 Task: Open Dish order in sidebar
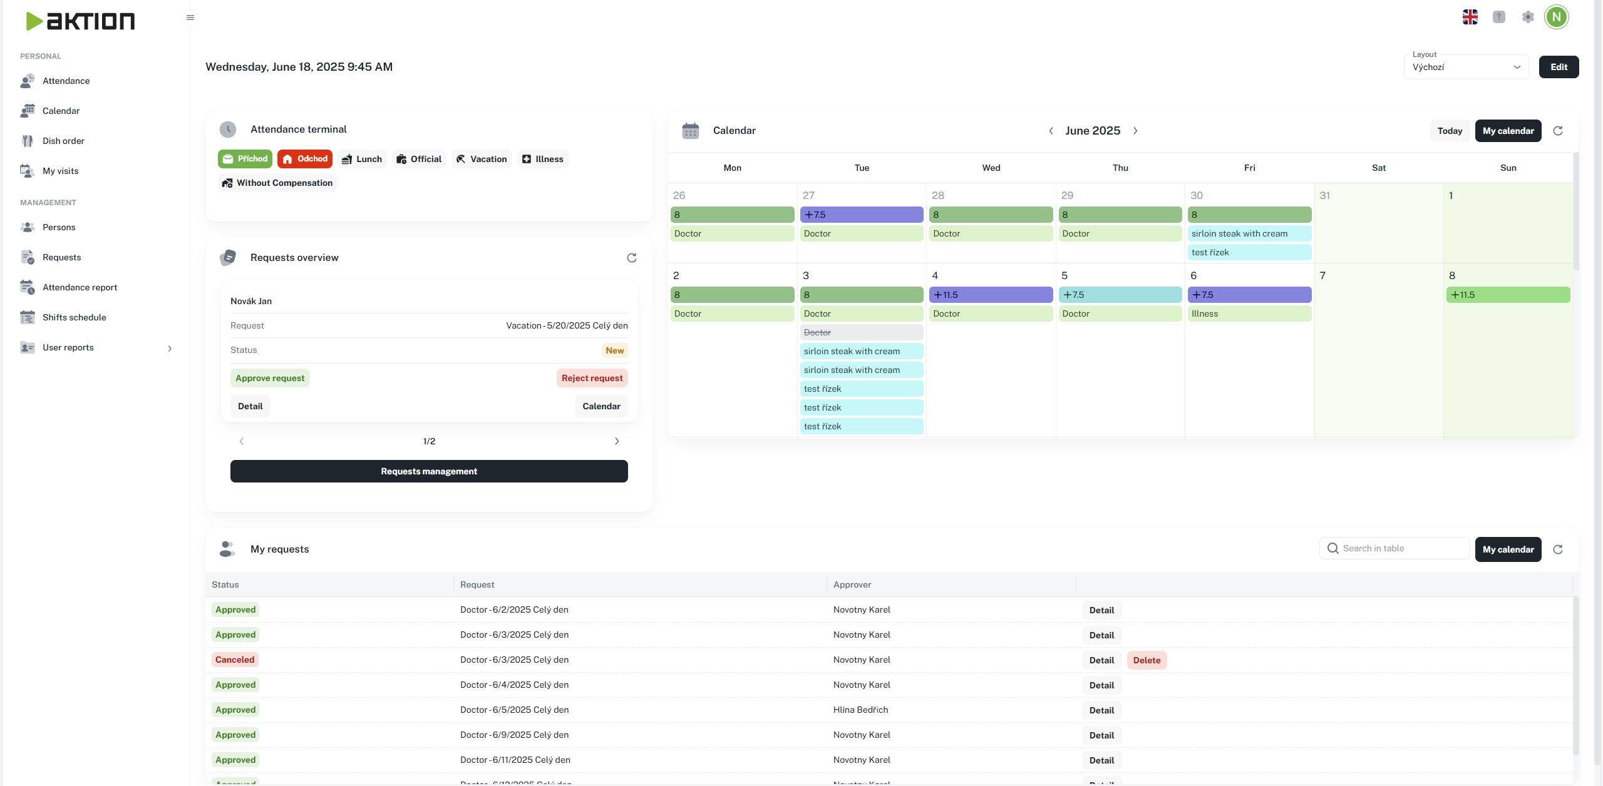(63, 141)
